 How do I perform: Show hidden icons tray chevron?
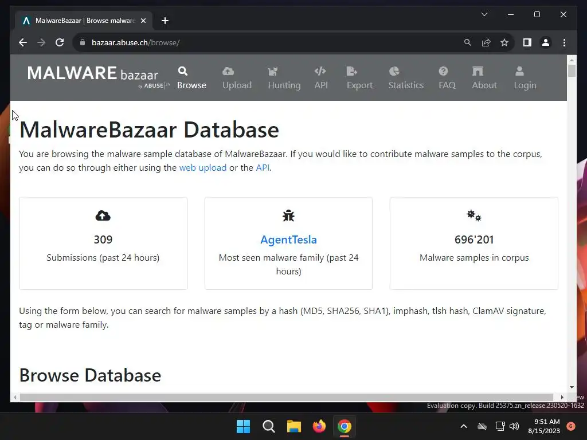pos(463,426)
